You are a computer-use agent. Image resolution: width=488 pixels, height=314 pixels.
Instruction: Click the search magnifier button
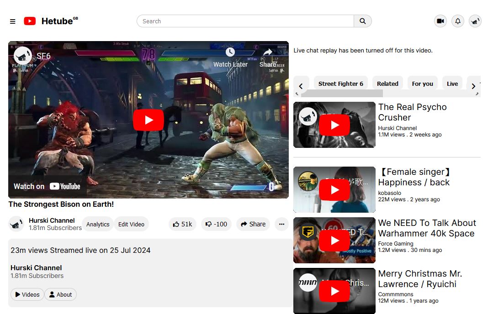363,21
